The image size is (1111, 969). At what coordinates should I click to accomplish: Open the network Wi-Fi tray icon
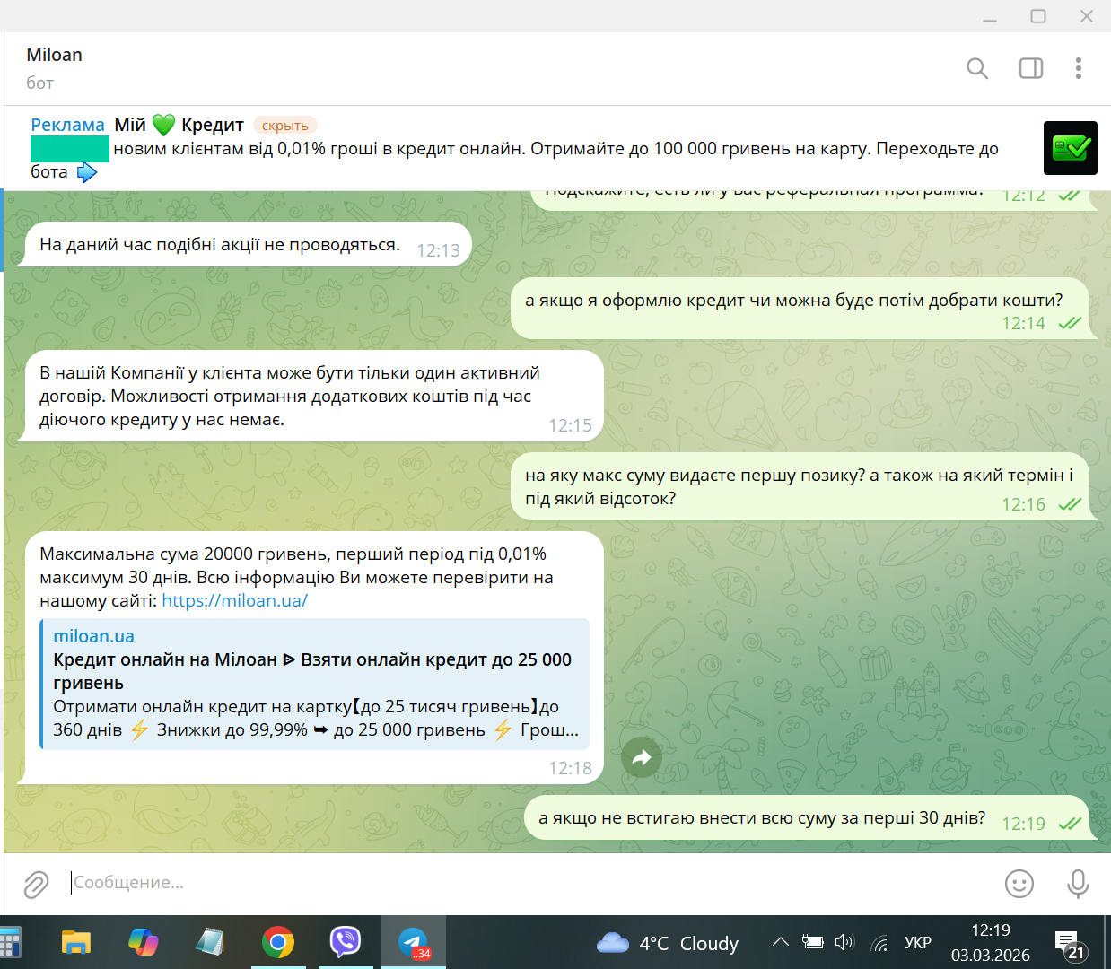[x=880, y=943]
